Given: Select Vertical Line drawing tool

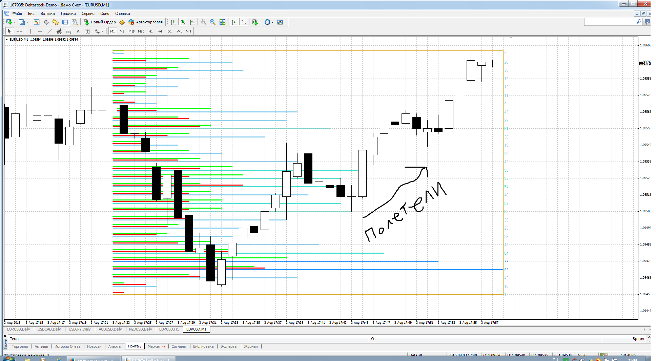Looking at the screenshot, I should click(30, 31).
